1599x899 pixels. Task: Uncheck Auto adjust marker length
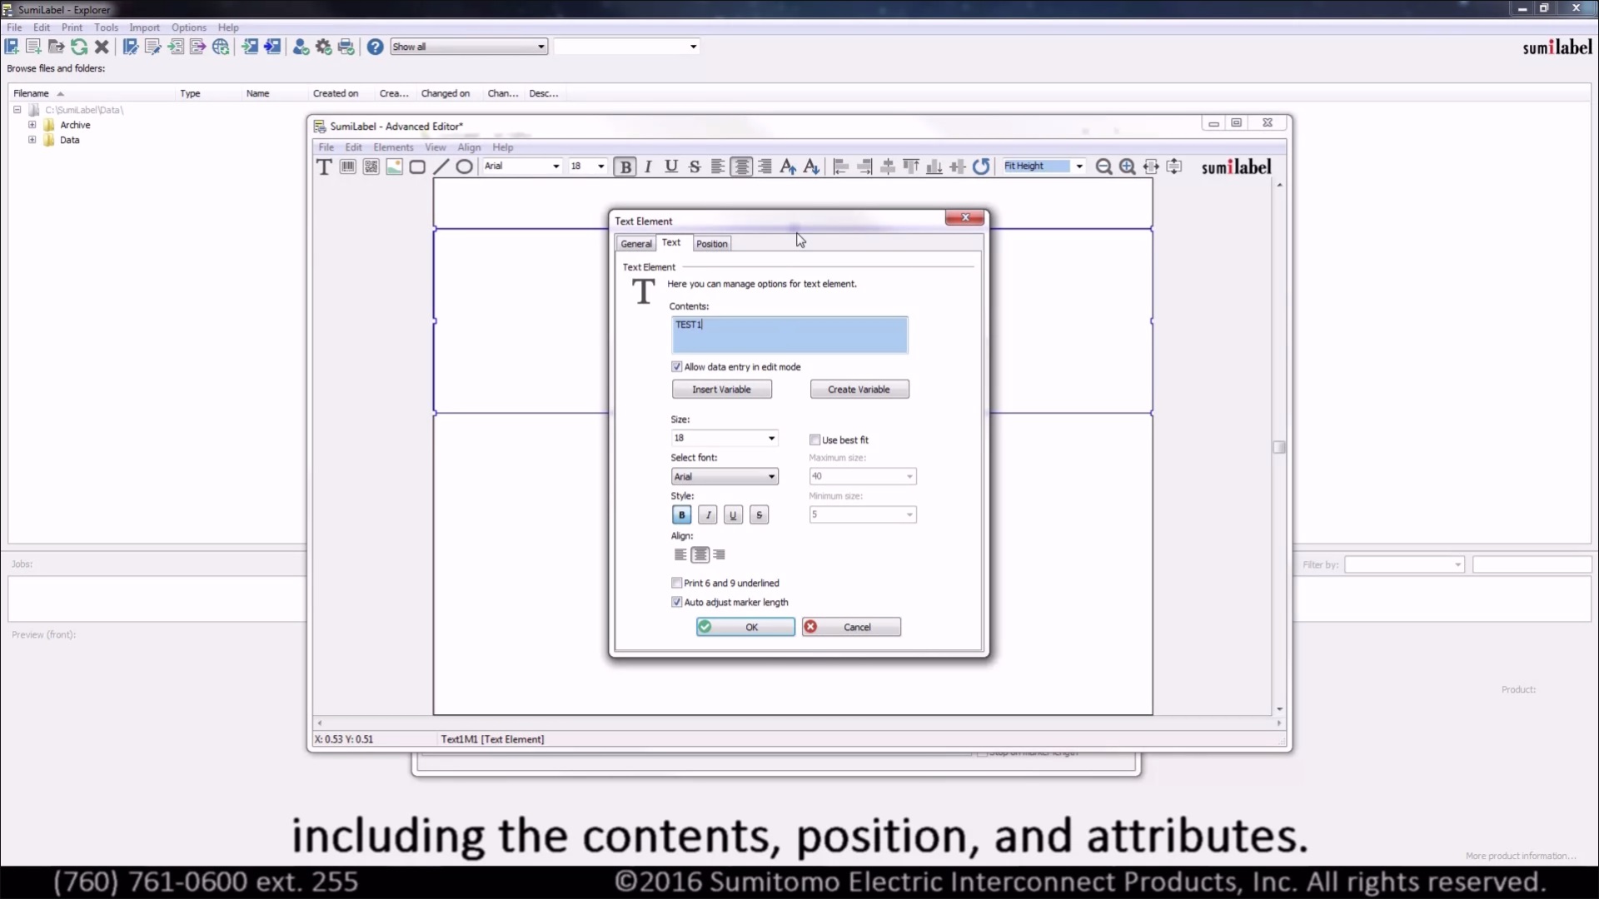tap(676, 602)
